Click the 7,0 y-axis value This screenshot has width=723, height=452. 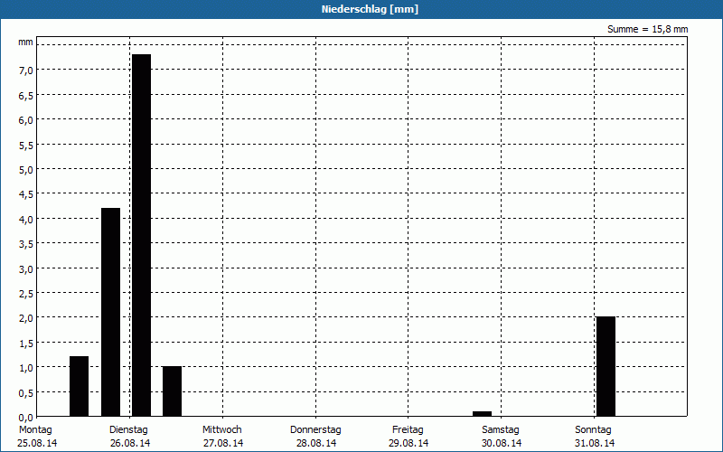25,71
